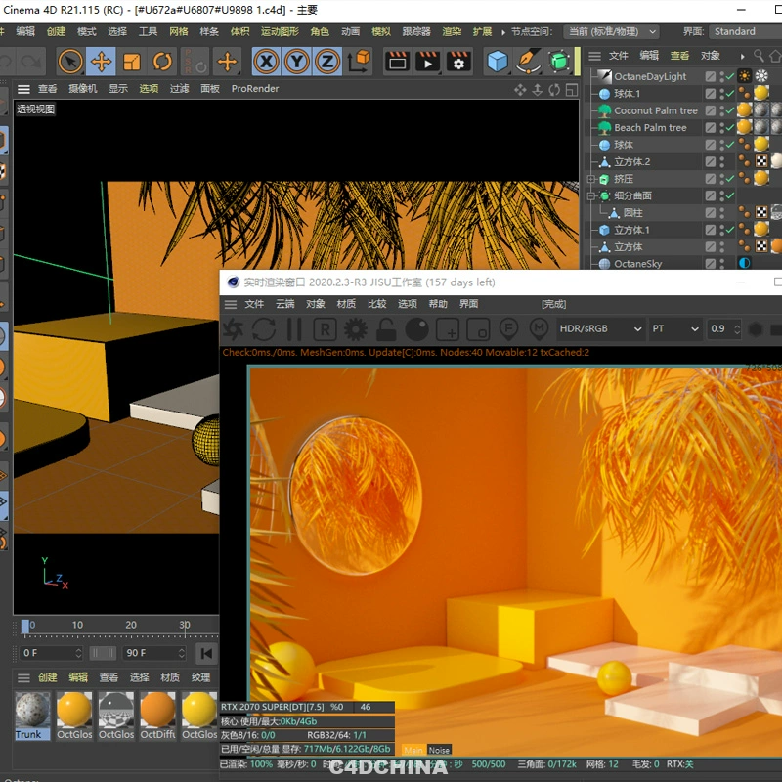782x782 pixels.
Task: Click the object manager search magnifier icon
Action: (x=759, y=56)
